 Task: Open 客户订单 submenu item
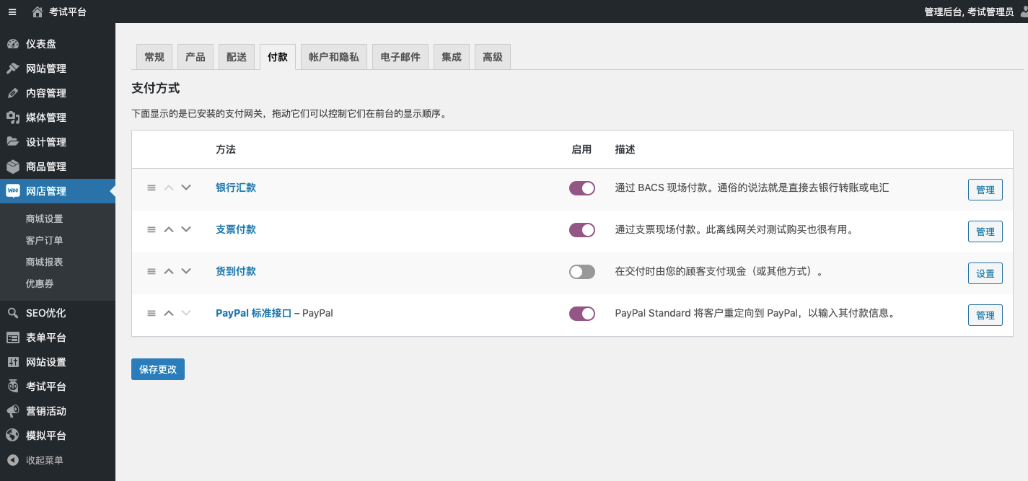coord(44,240)
